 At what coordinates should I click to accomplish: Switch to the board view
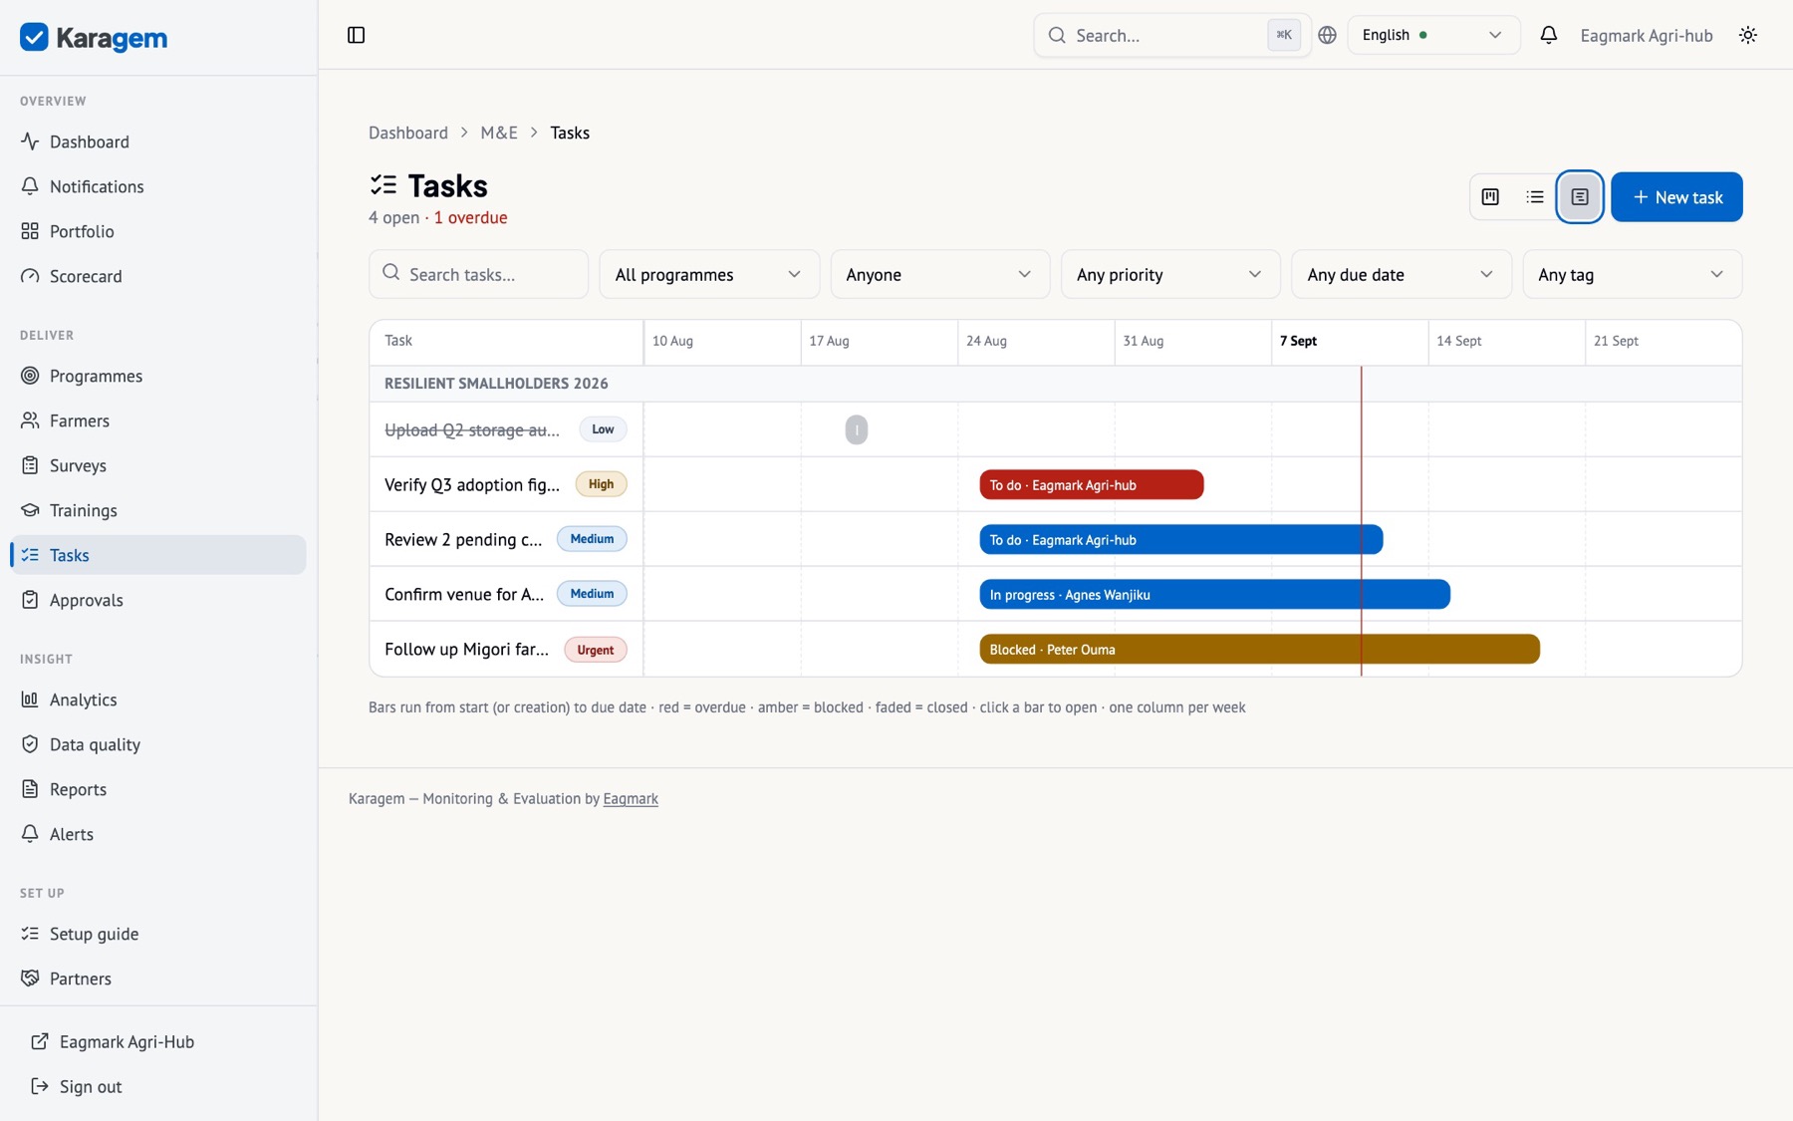[1490, 197]
